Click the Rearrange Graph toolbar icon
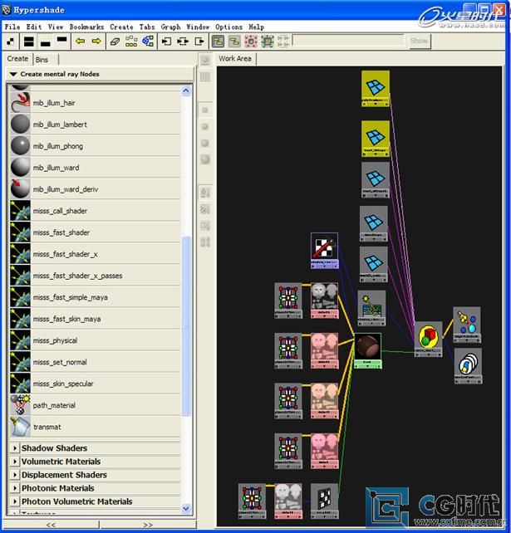 click(131, 42)
